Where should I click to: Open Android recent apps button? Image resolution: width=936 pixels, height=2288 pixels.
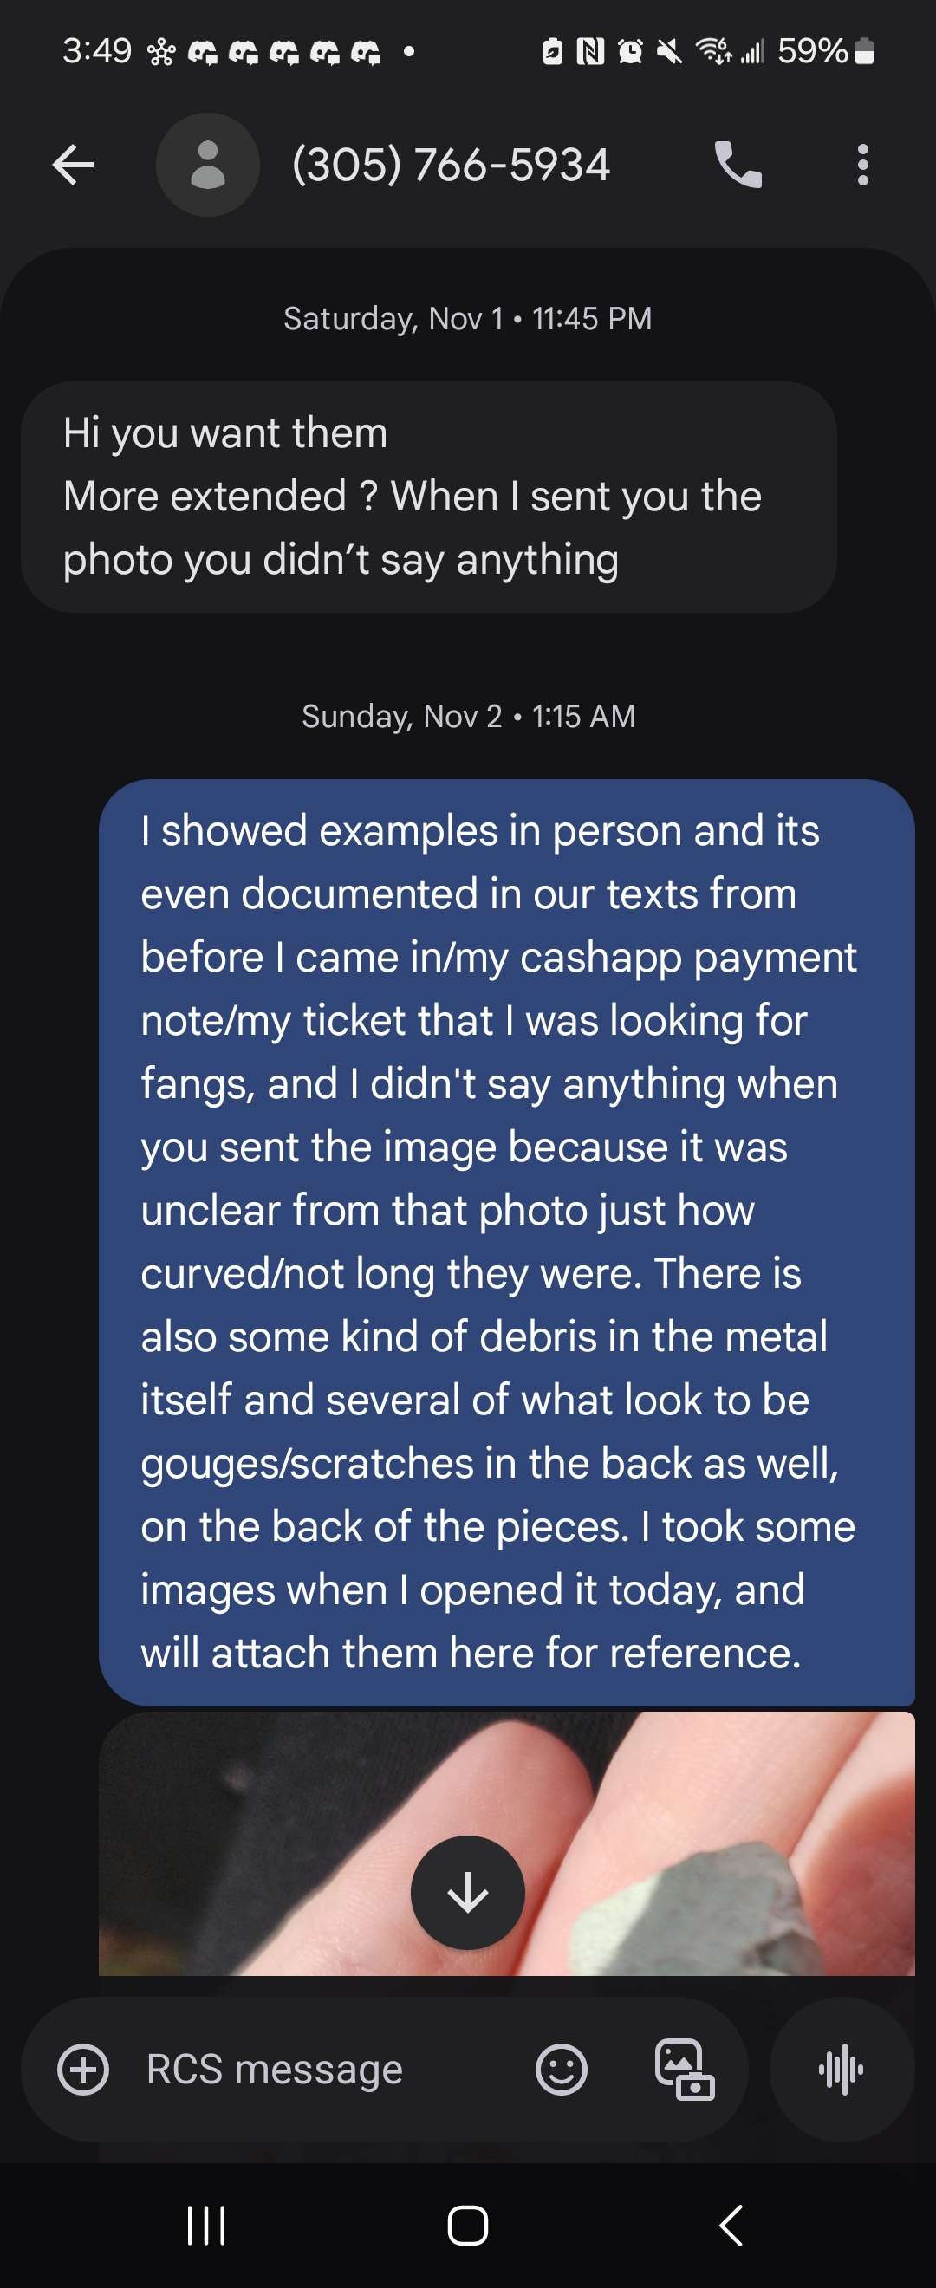pos(206,2226)
